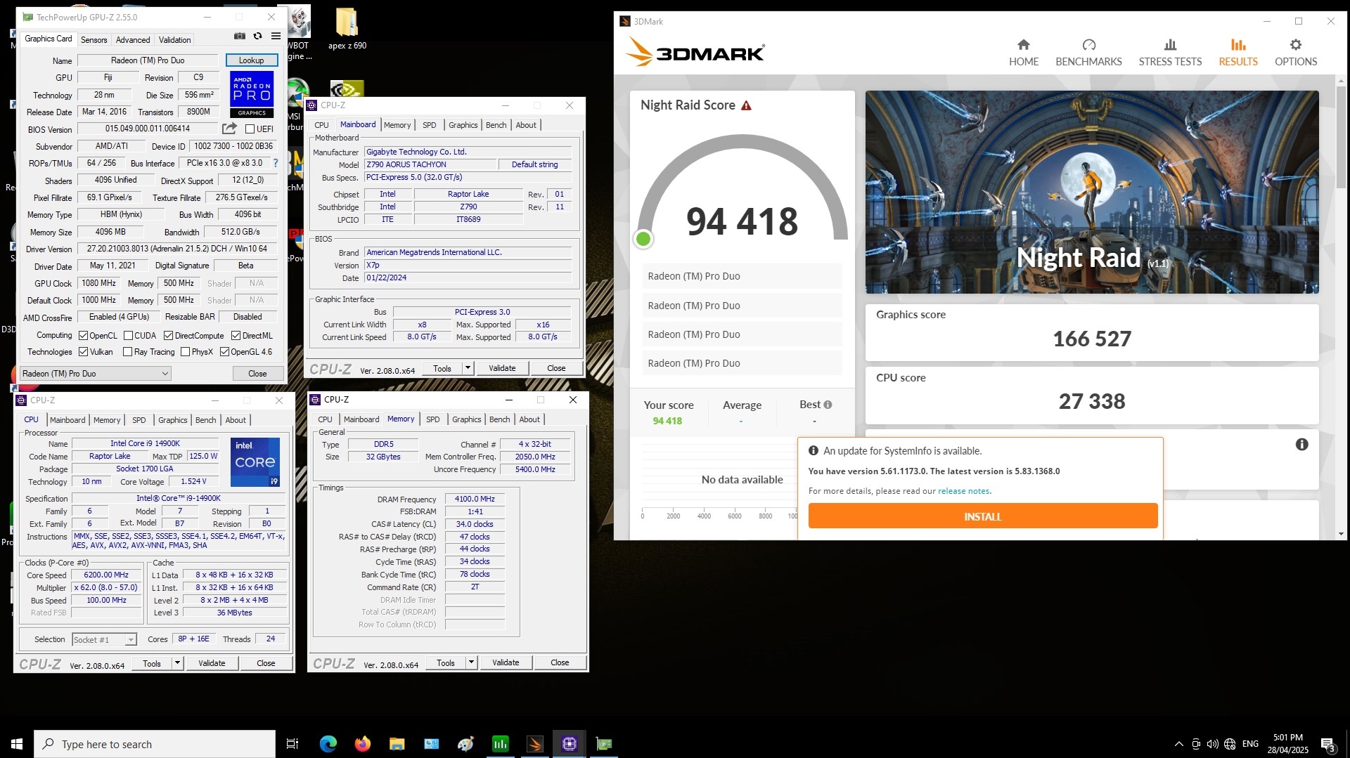Image resolution: width=1350 pixels, height=758 pixels.
Task: Click Close button in GPU-Z window
Action: (257, 374)
